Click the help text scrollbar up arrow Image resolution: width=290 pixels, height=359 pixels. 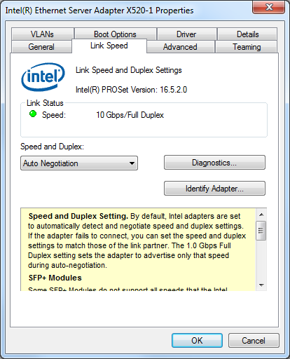[x=261, y=215]
